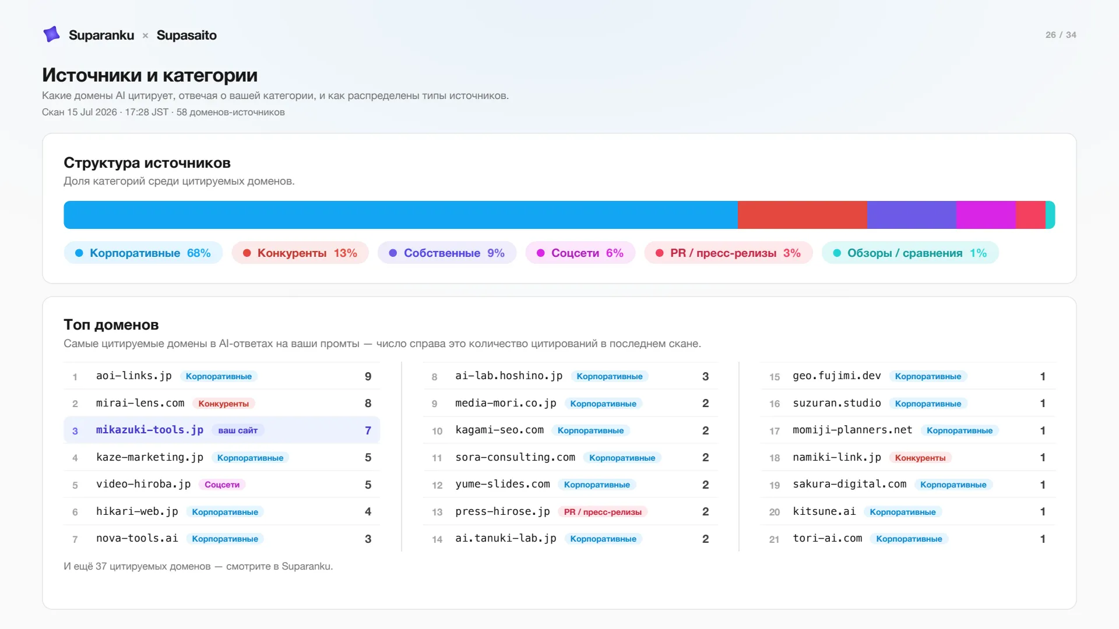Click the PR / пресс-релизы tag on press-hirose.jp

[603, 512]
